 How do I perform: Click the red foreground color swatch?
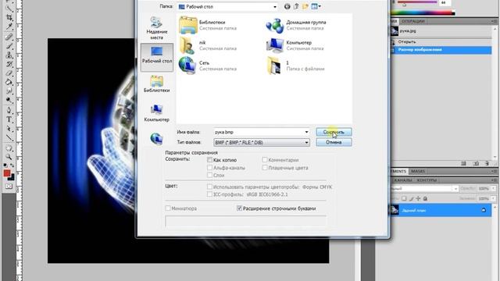(x=7, y=173)
